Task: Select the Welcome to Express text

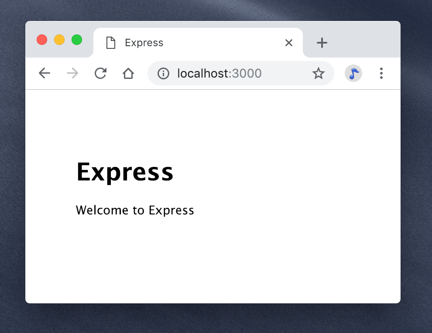Action: [x=135, y=210]
